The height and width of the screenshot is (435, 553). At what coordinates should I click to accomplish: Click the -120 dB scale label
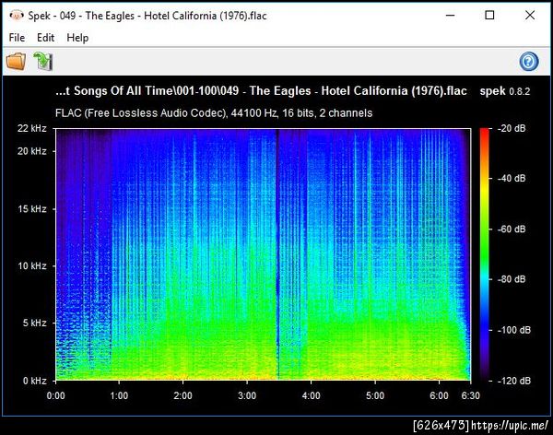[x=514, y=381]
